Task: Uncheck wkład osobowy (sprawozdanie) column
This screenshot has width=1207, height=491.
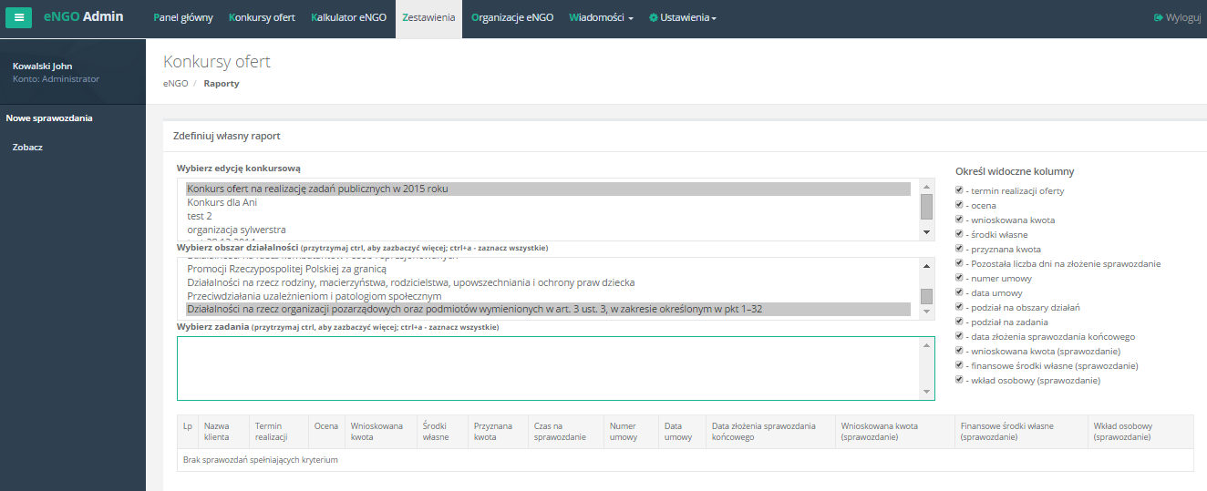Action: tap(959, 380)
